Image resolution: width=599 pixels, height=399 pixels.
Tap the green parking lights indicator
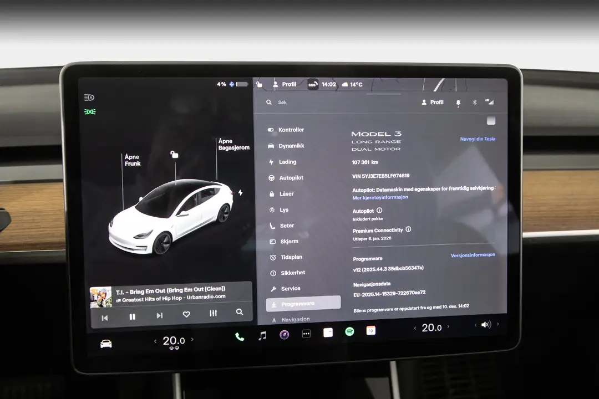point(90,111)
